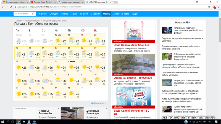Toggle favorite star for Коктебель location
This screenshot has width=221, height=124.
(33, 14)
